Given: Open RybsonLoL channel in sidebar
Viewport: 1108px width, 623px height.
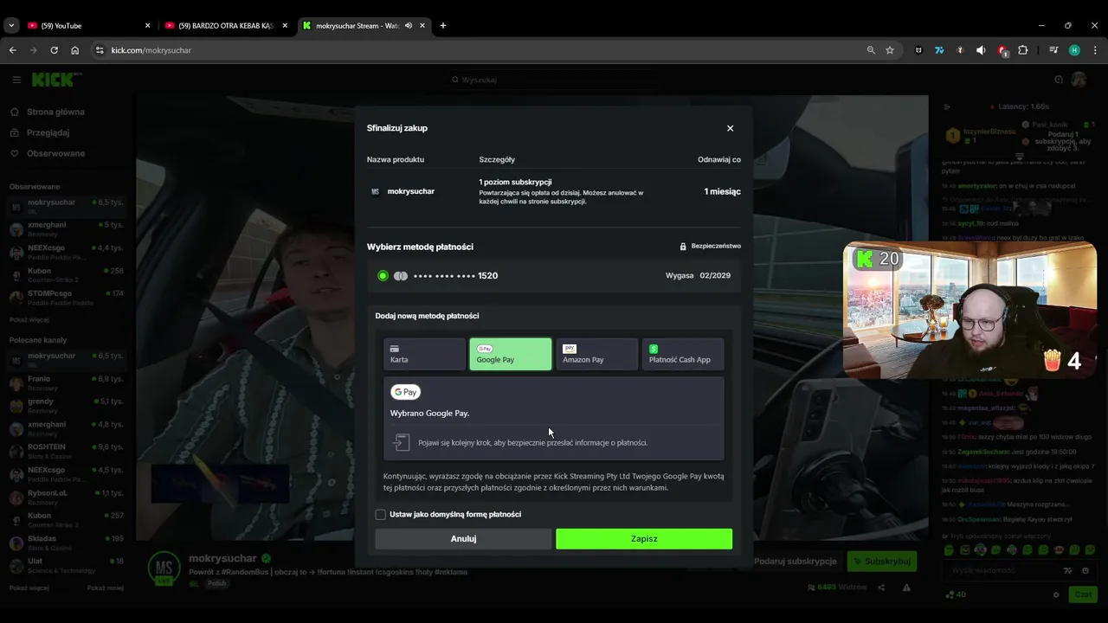Looking at the screenshot, I should (x=67, y=497).
